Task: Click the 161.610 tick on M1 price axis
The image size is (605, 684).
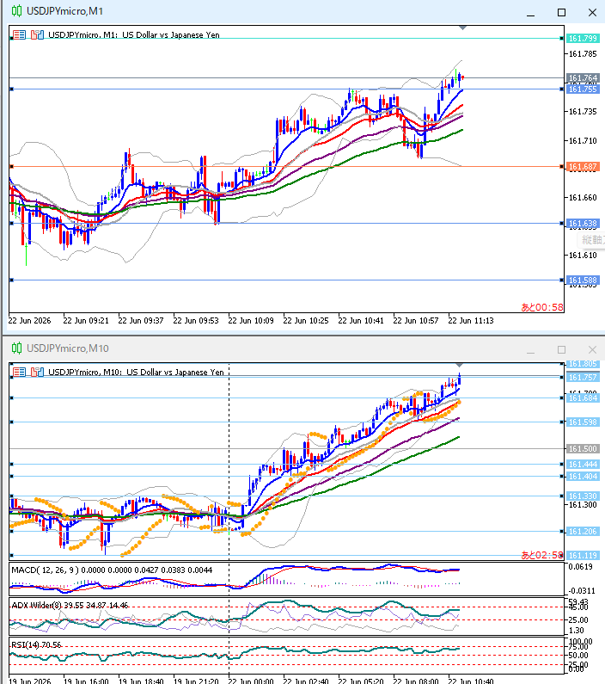Action: tap(583, 256)
